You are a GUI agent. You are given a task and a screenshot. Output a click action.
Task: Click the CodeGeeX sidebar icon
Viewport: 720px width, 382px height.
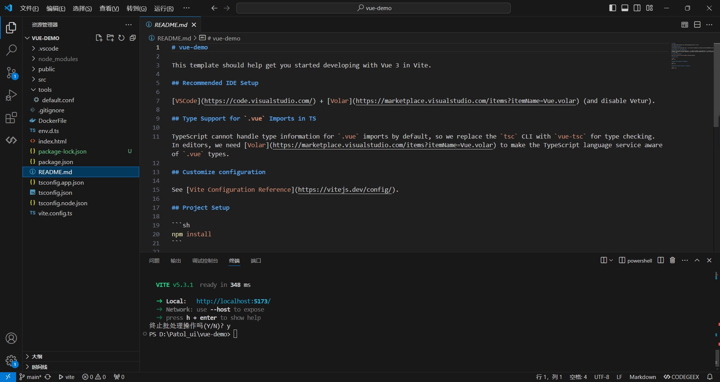[x=11, y=140]
